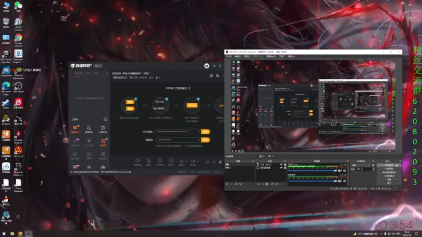Pop out the OBS sources dock
This screenshot has height=237, width=422.
[285, 161]
